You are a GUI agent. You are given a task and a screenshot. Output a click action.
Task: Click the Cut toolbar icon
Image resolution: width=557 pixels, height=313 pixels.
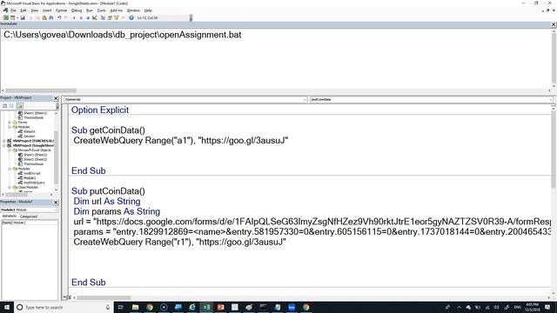(30, 17)
